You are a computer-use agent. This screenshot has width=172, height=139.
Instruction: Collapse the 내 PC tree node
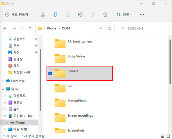3,89
